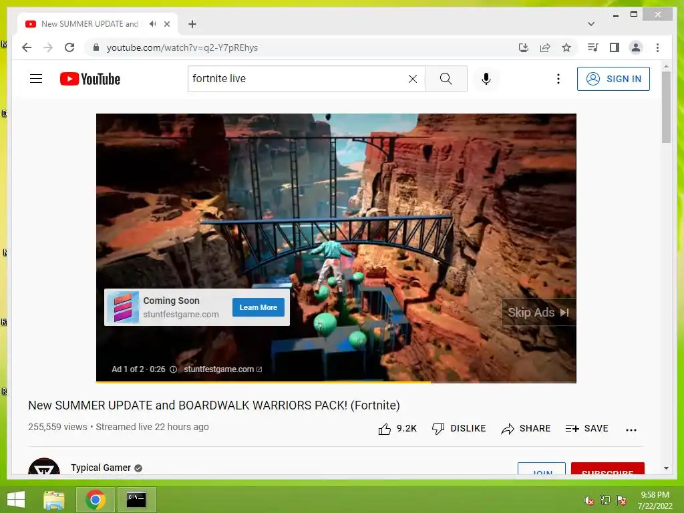Click the page scrollbar down arrow

(x=666, y=468)
